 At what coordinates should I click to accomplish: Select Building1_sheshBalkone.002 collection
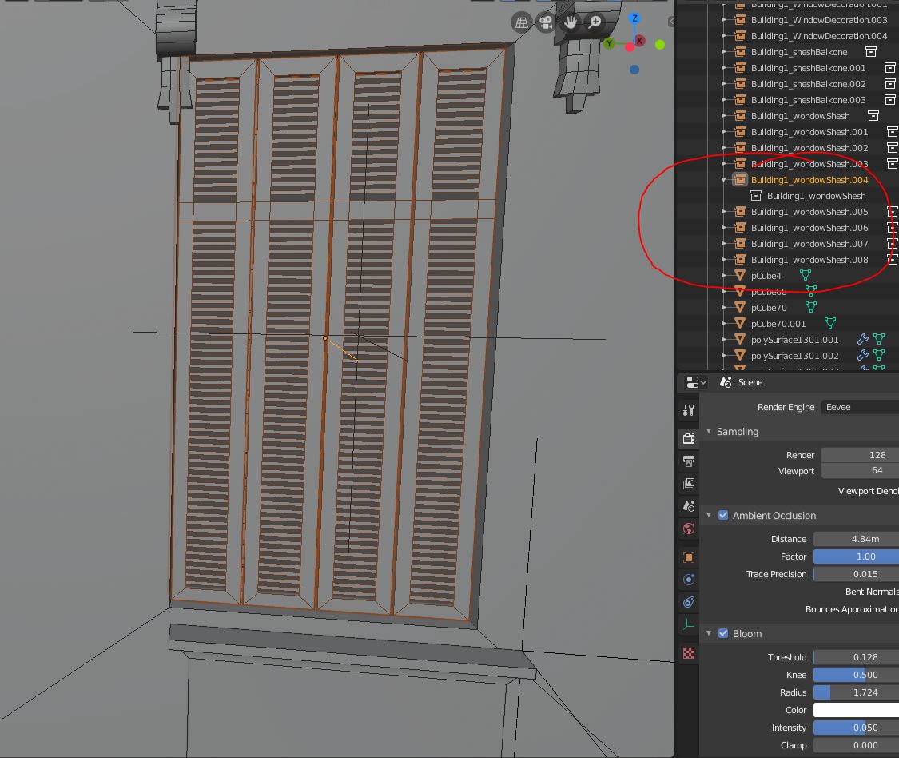click(x=808, y=84)
